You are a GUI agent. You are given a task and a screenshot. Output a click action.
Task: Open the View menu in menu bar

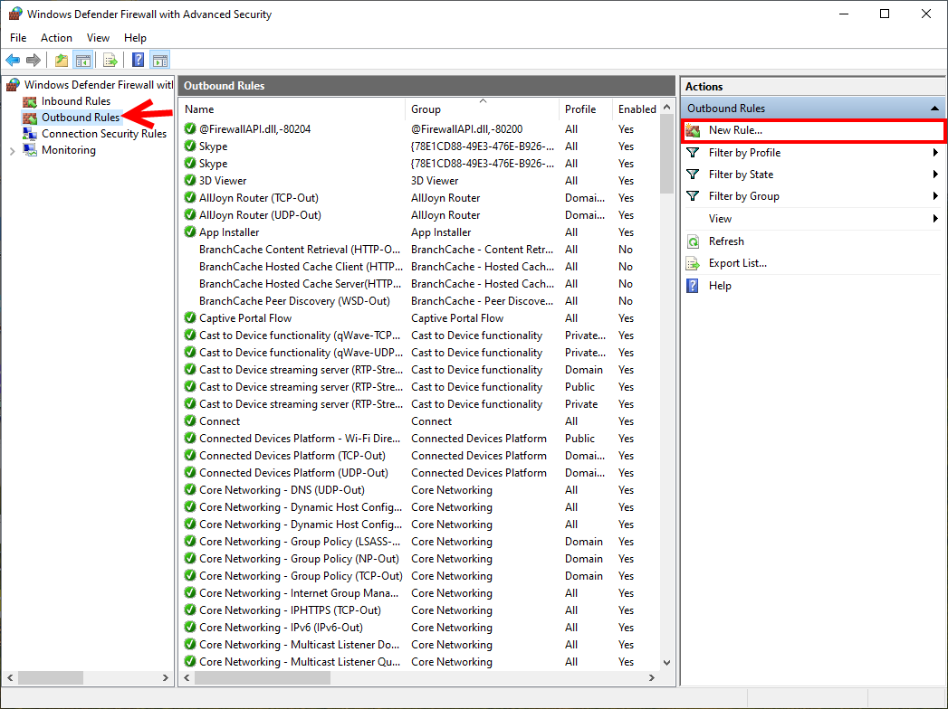pos(98,37)
